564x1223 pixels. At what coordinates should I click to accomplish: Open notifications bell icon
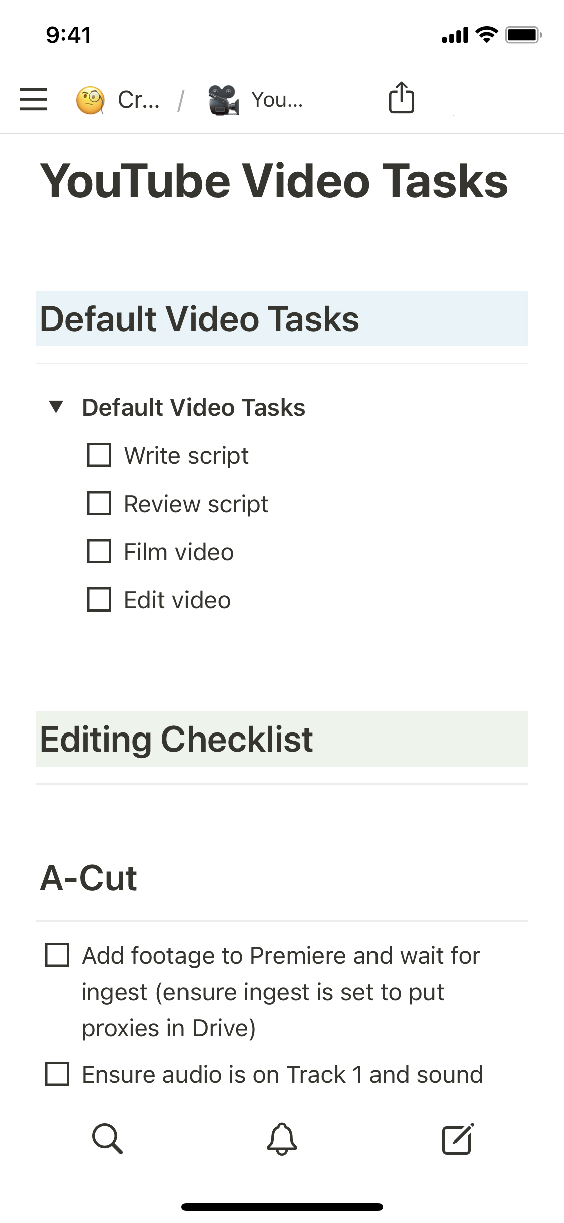pyautogui.click(x=282, y=1139)
